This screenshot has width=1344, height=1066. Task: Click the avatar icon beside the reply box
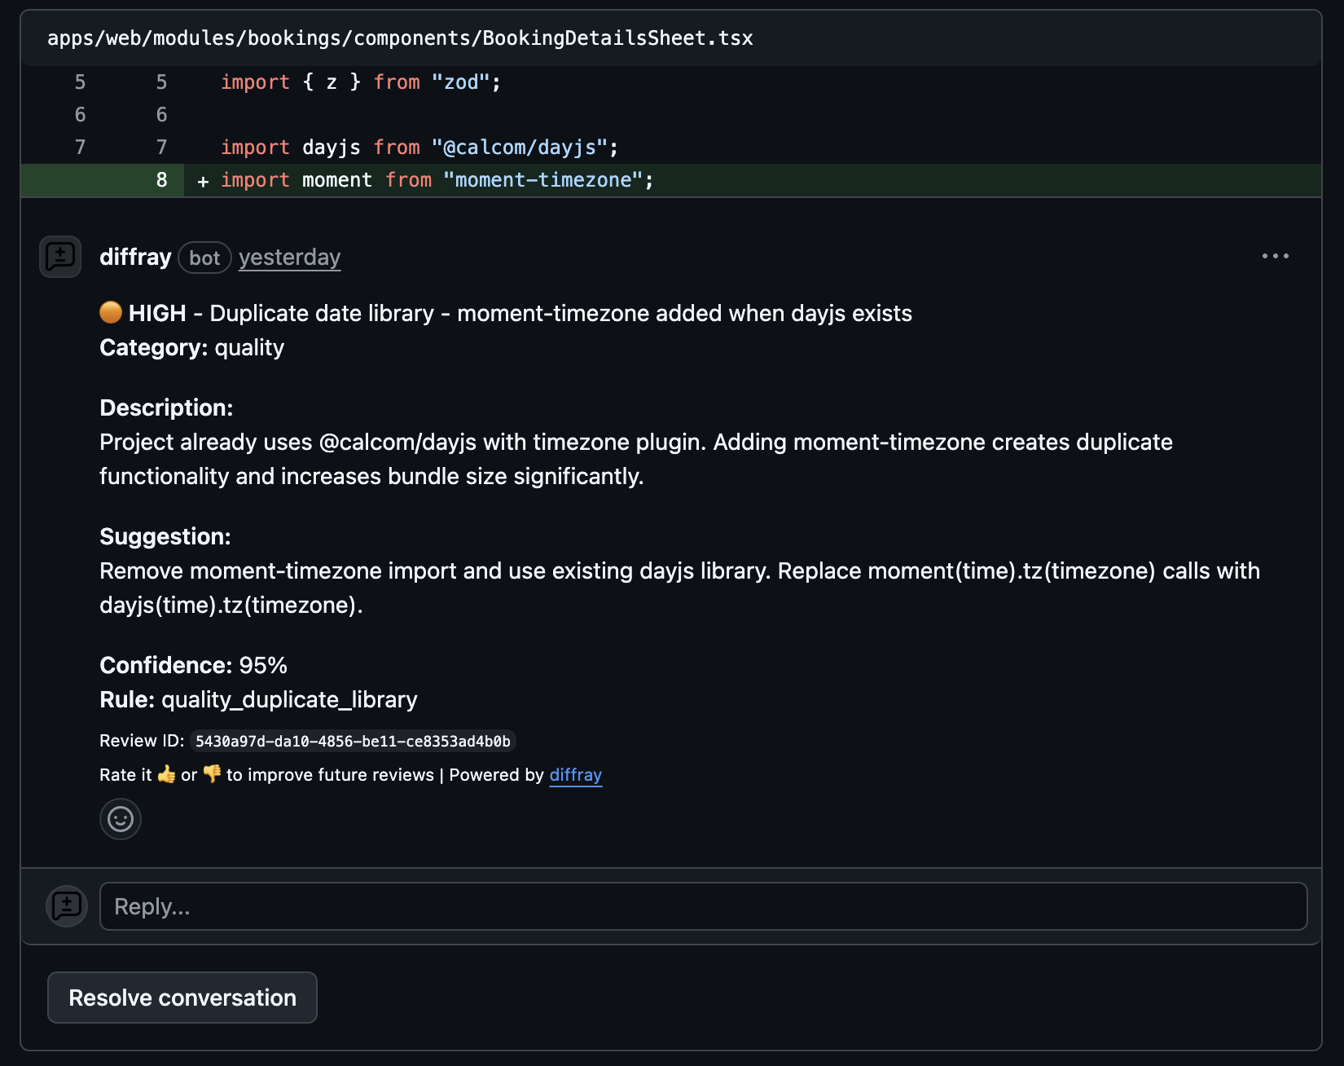pyautogui.click(x=66, y=905)
